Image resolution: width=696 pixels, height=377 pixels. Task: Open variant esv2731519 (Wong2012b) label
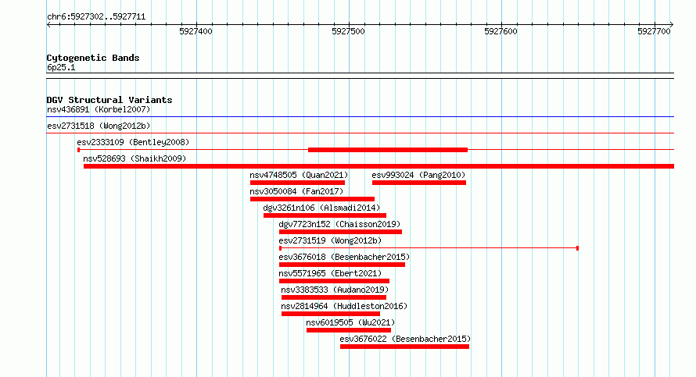(330, 240)
